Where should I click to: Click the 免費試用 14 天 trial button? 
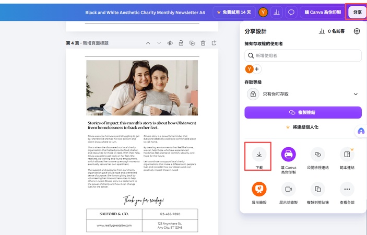click(234, 12)
